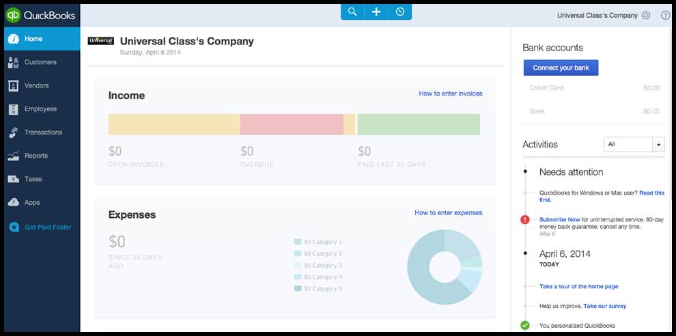Click the Get Paid Faster star icon
This screenshot has width=676, height=336.
[14, 227]
